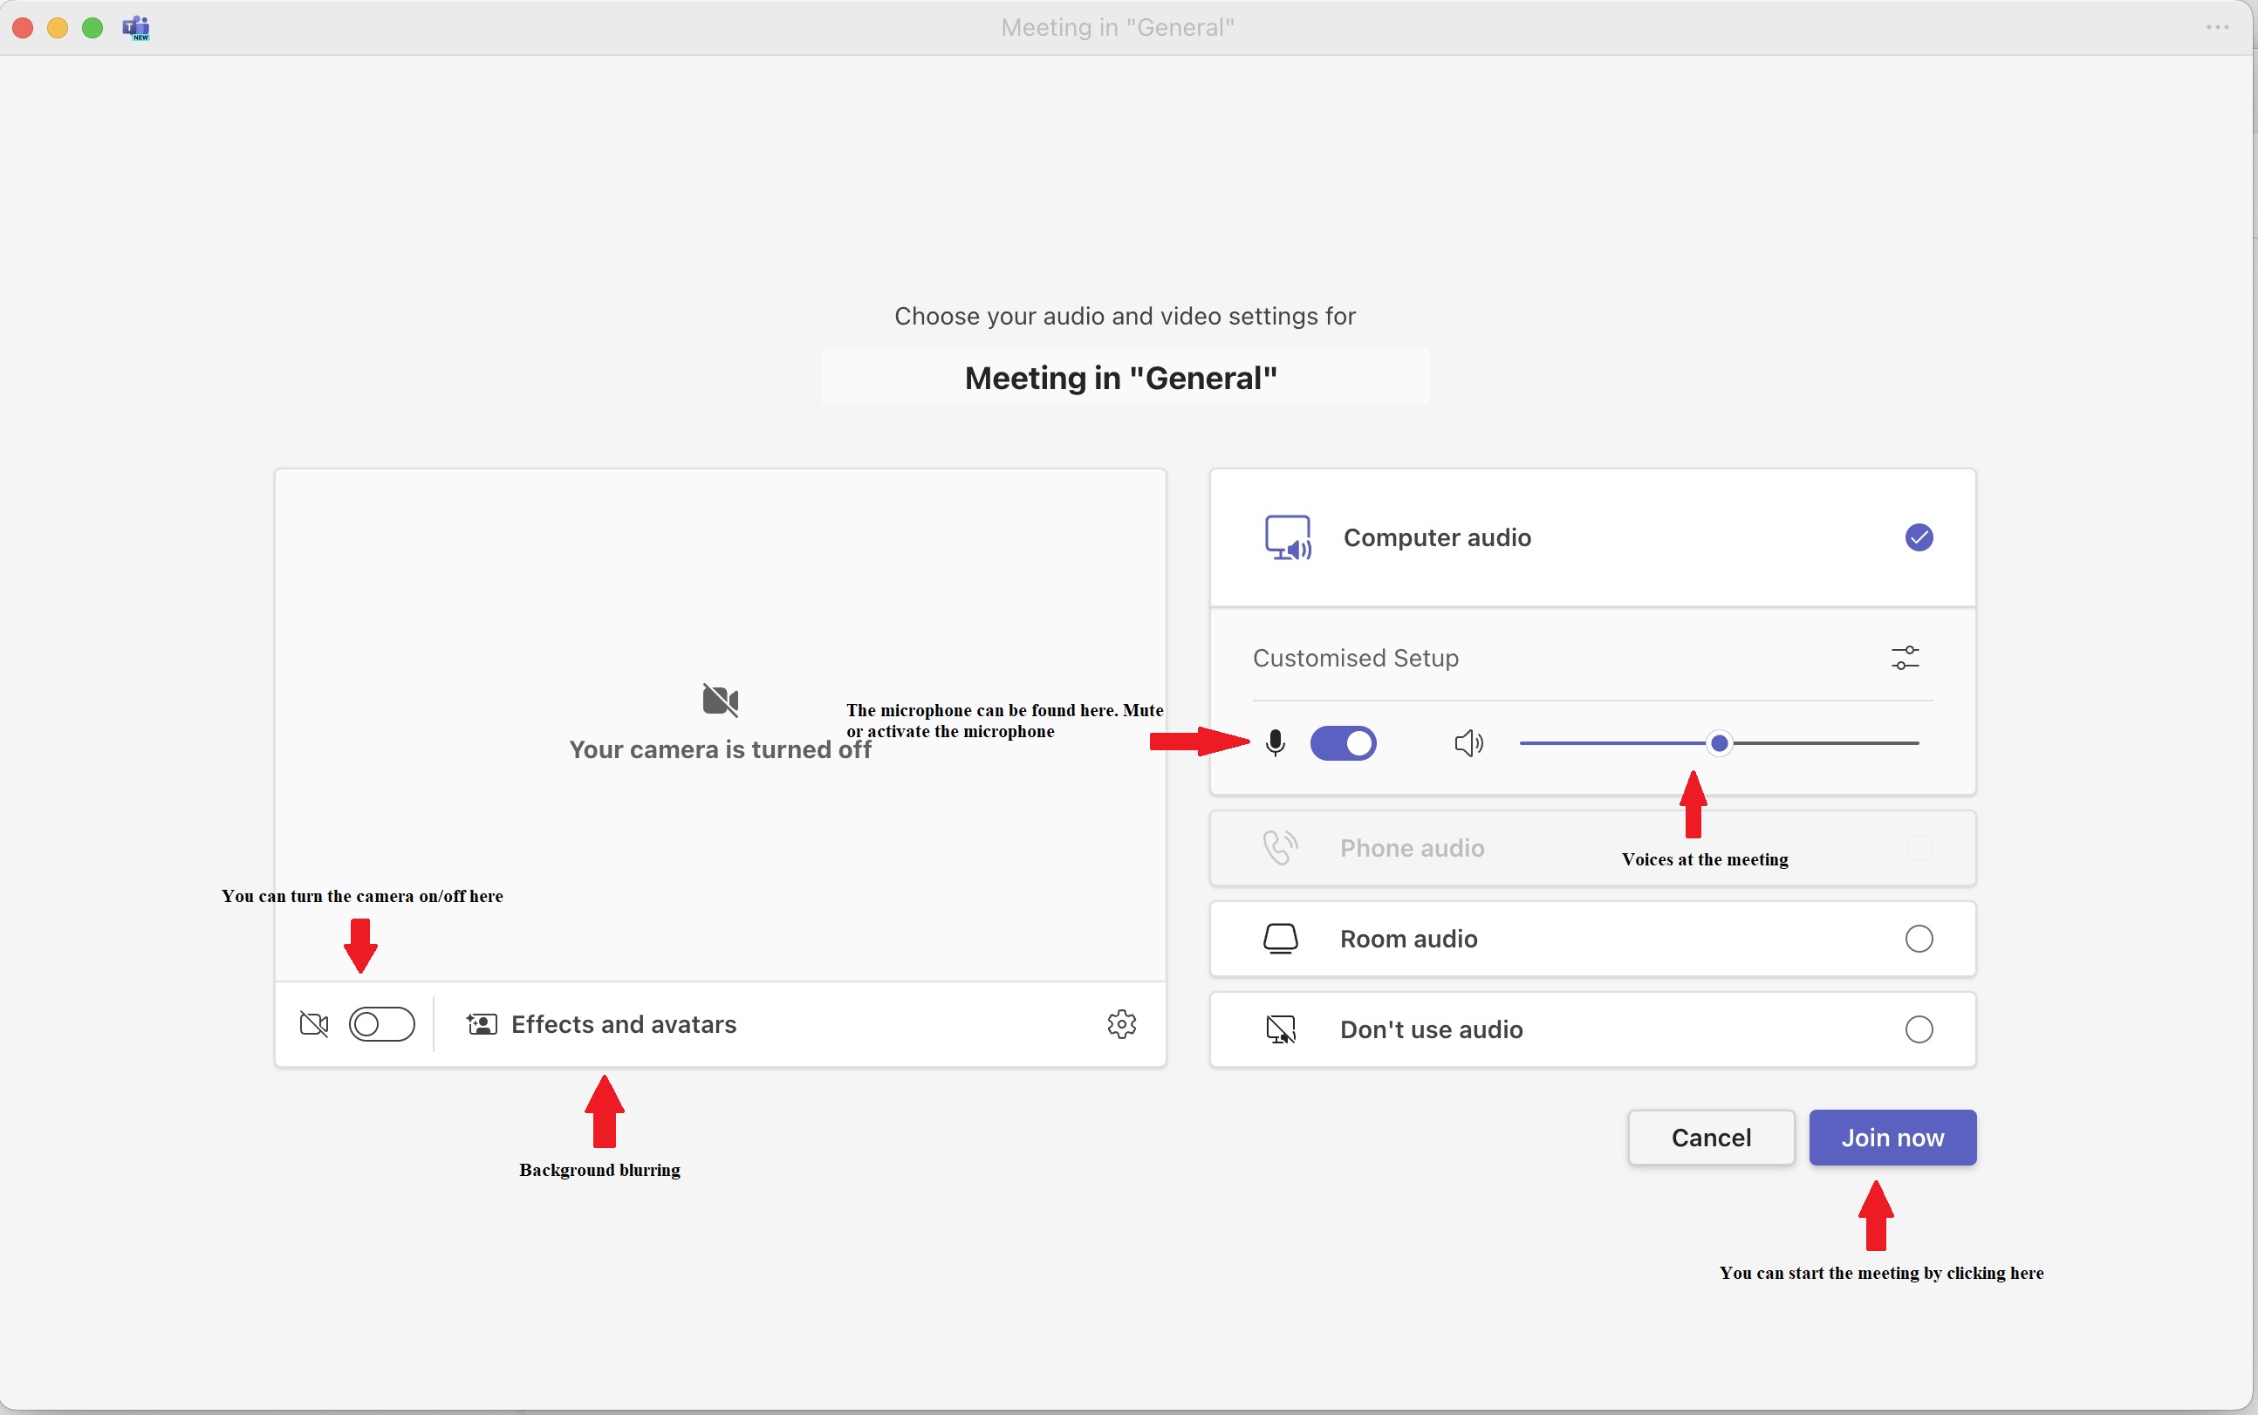
Task: Click the microphone icon
Action: [x=1275, y=743]
